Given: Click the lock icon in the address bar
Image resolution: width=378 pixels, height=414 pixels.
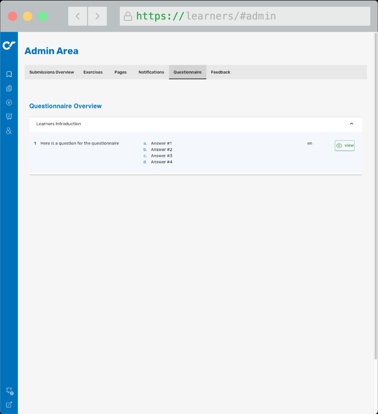Looking at the screenshot, I should click(128, 16).
